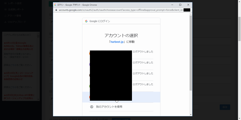
Task: Open the harbest.jp link
Action: pyautogui.click(x=117, y=42)
